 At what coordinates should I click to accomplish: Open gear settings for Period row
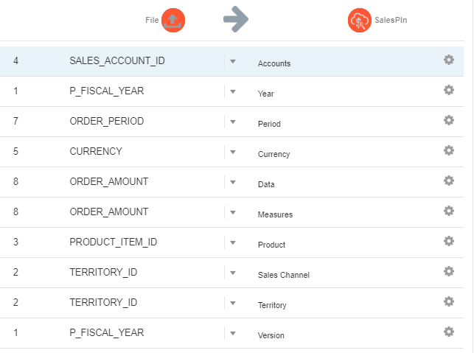448,120
